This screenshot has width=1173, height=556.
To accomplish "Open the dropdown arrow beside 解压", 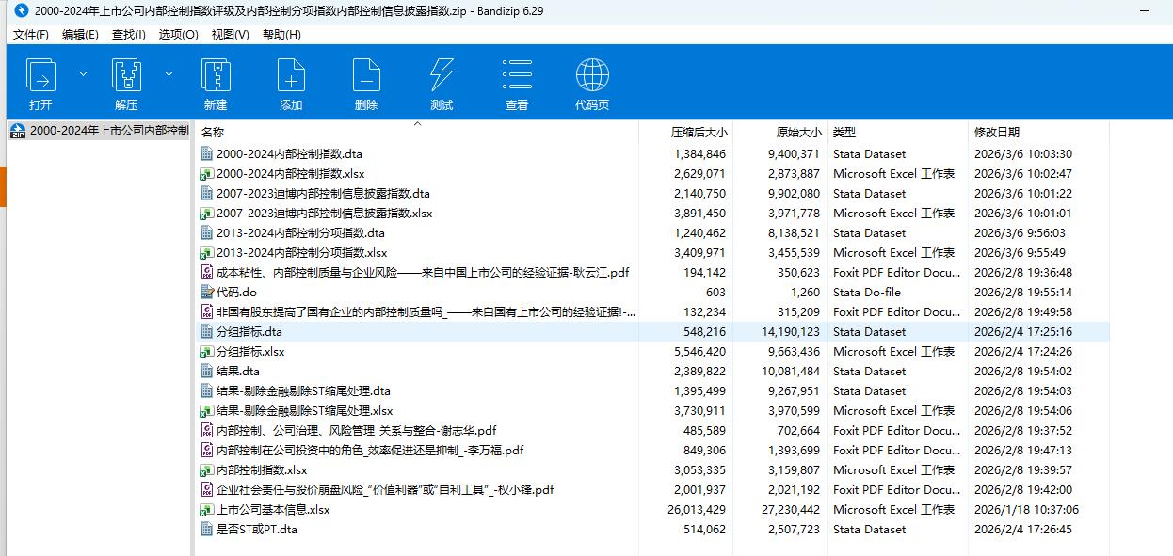I will 169,73.
